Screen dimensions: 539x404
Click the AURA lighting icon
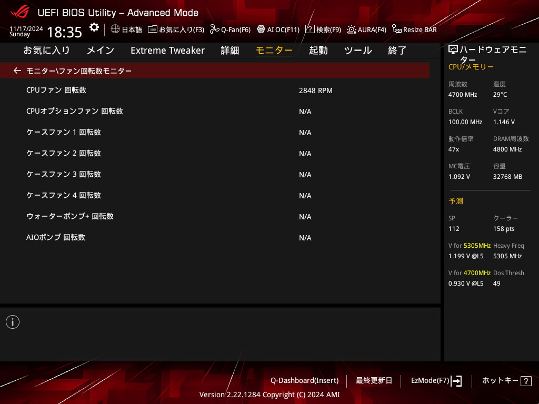[x=351, y=29]
